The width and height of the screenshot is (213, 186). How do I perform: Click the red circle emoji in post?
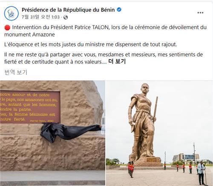[7, 28]
